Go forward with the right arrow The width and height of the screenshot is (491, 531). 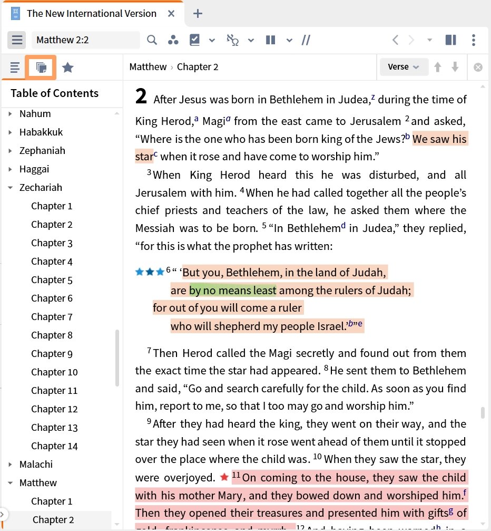point(411,40)
